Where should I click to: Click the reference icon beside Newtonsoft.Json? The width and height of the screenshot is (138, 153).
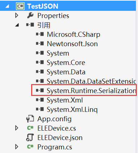pyautogui.click(x=40, y=43)
